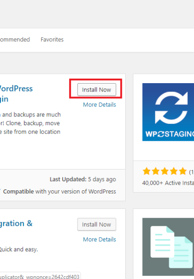Click the third gold rating star
The image size is (194, 279).
coord(165,171)
